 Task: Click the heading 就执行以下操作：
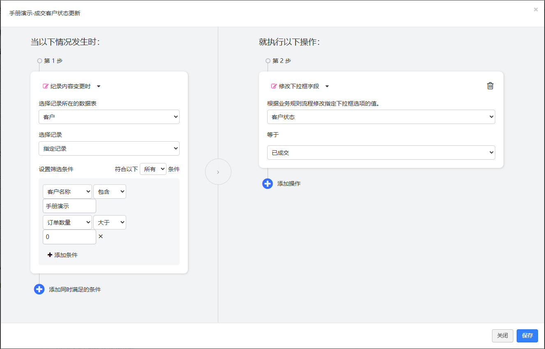(289, 42)
